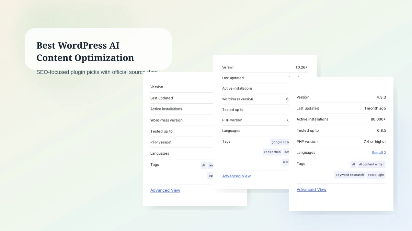Select the keyword research tag

pyautogui.click(x=350, y=175)
